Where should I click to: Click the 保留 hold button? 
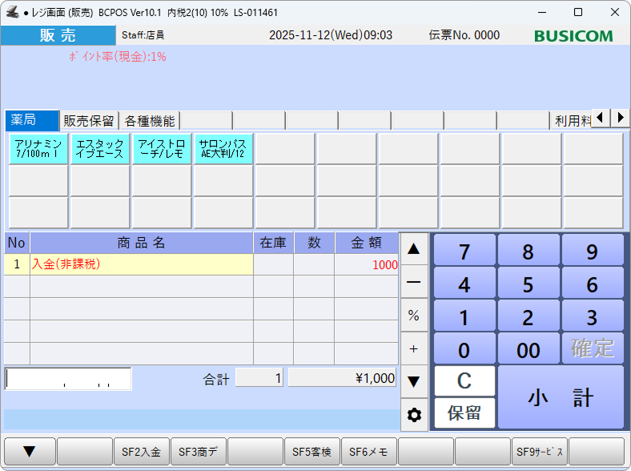(x=464, y=413)
